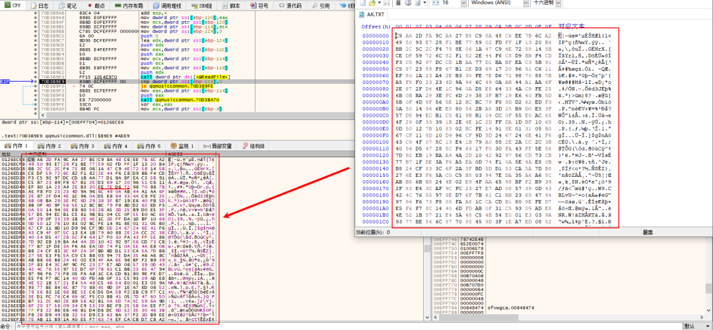This screenshot has height=330, width=713.
Task: Select the call qqmusiccommon.70D3BA70 instruction
Action: pos(180,99)
